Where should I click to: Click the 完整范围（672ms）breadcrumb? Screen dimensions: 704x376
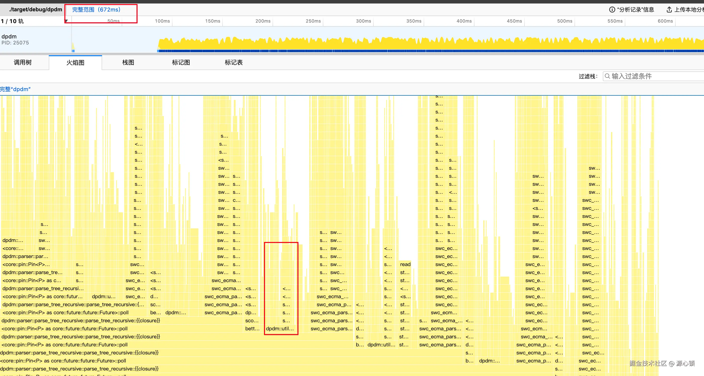(96, 10)
